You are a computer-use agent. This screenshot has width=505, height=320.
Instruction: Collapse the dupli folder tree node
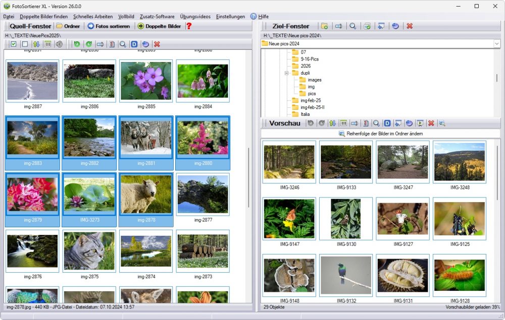tap(286, 73)
